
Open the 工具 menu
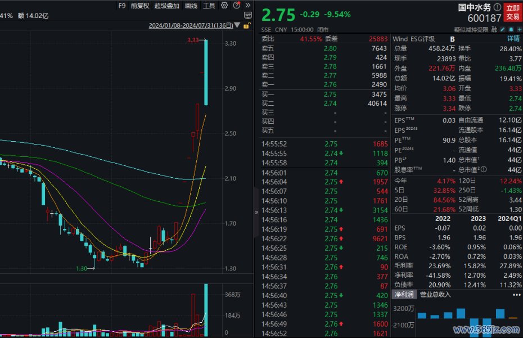click(209, 6)
